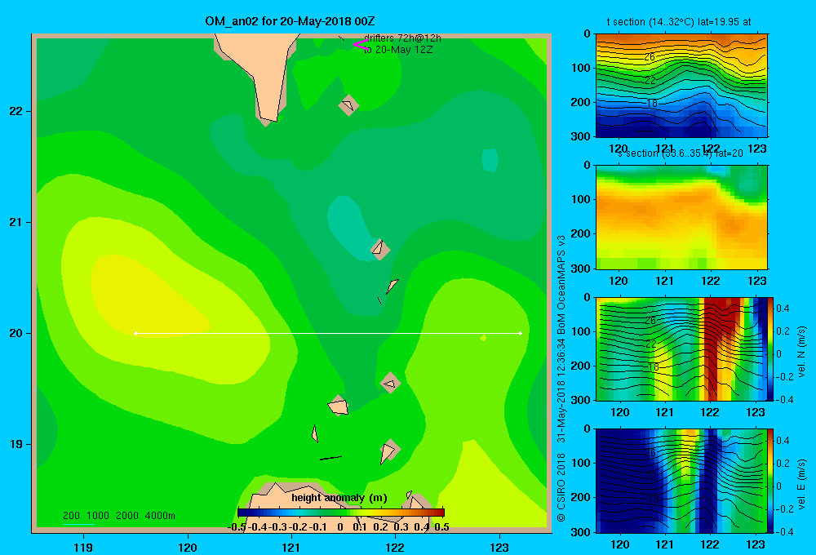Click the 'vel. N (m/s)' axis label
The height and width of the screenshot is (555, 816).
coord(802,352)
